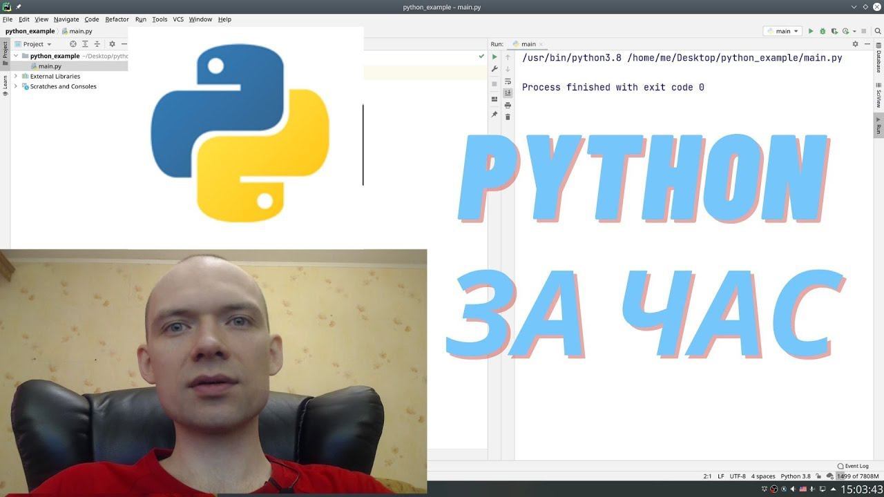Click the US flag keyboard layout
The width and height of the screenshot is (884, 497).
(x=804, y=489)
